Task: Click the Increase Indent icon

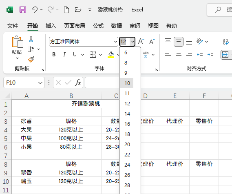Action: tap(210, 55)
